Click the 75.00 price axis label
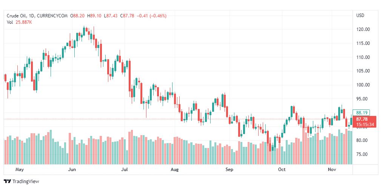382x188 pixels. [x=362, y=154]
